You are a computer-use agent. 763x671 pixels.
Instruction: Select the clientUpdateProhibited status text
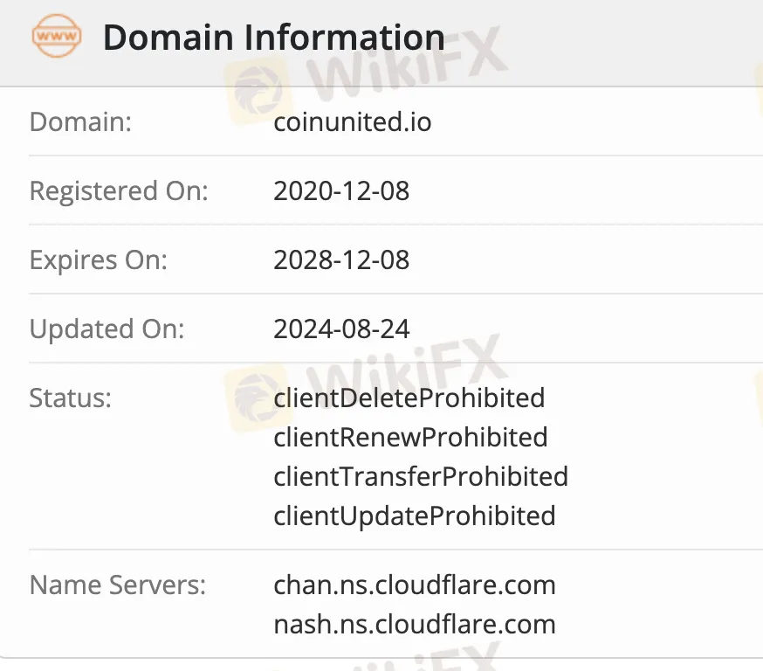pos(415,516)
